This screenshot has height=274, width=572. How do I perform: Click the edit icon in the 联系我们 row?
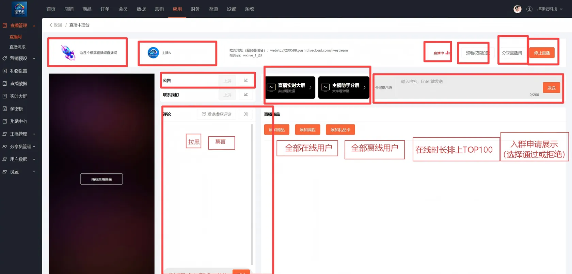click(246, 95)
